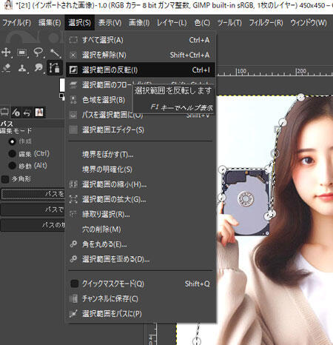Choose 編集 (Ctrl) edit mode radio button
The image size is (333, 345).
tap(12, 154)
